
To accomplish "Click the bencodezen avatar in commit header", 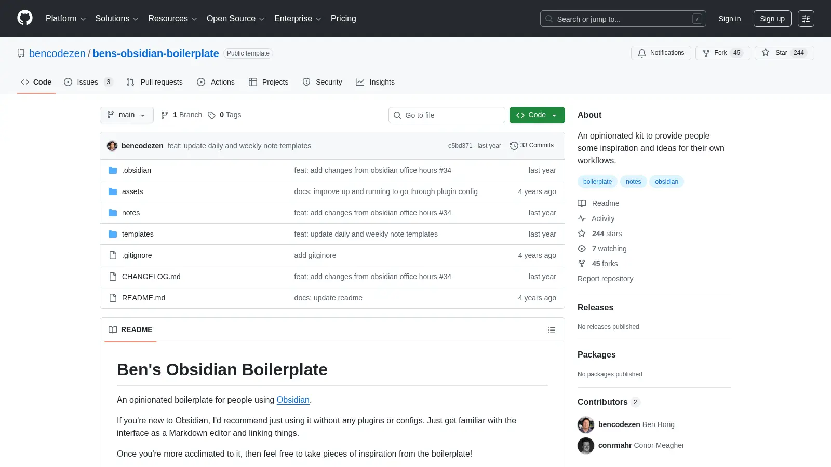I will pos(112,146).
